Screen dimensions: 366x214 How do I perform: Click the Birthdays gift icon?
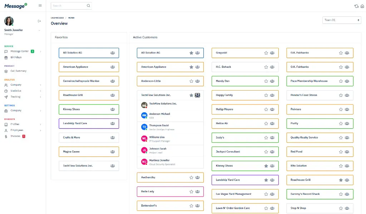pos(6,57)
